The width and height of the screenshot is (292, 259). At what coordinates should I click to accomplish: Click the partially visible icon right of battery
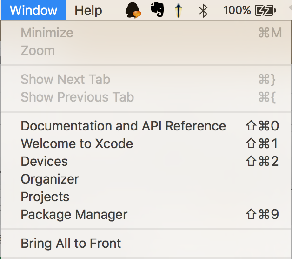point(290,8)
